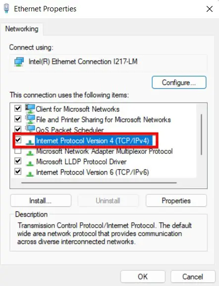The image size is (219, 286).
Task: Click the Multiplexor Protocol network icon
Action: (30, 152)
